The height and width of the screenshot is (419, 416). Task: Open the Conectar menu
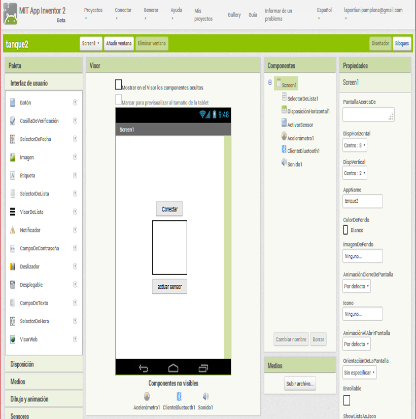coord(123,10)
